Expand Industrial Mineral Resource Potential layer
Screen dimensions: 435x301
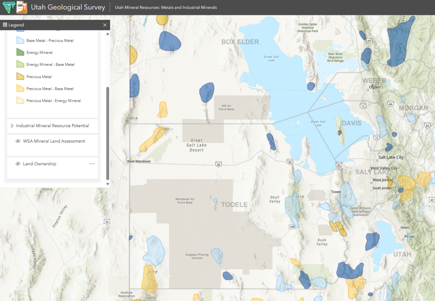[12, 126]
